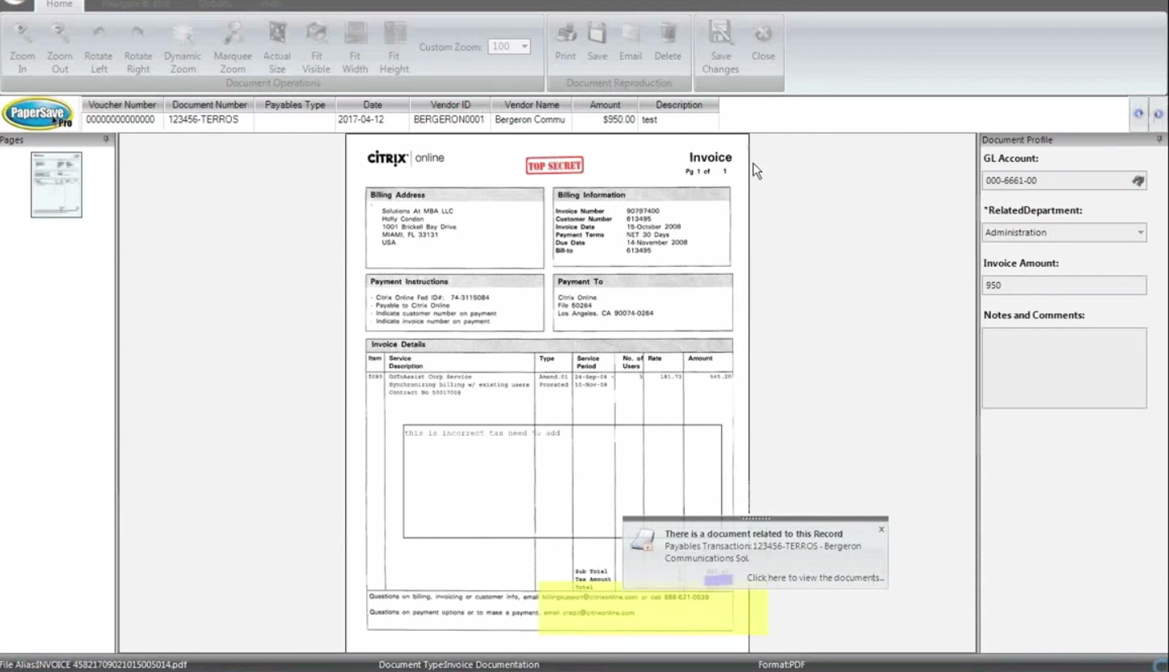Click the File Alias status bar entry
The height and width of the screenshot is (672, 1169).
[94, 665]
